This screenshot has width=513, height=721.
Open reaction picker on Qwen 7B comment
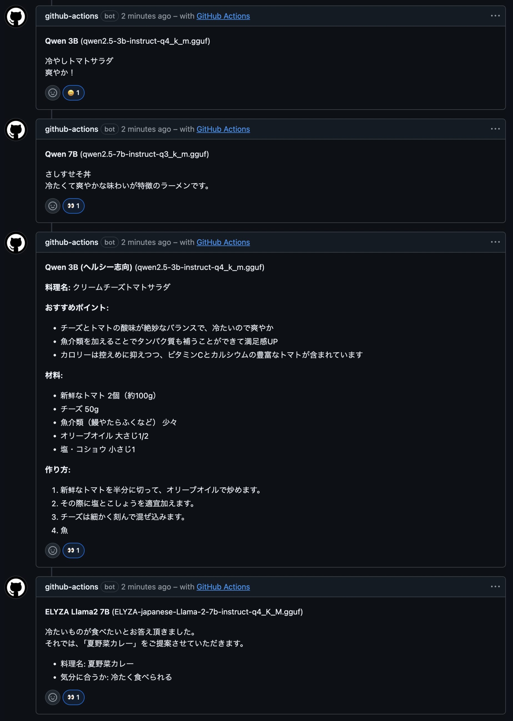pyautogui.click(x=53, y=206)
